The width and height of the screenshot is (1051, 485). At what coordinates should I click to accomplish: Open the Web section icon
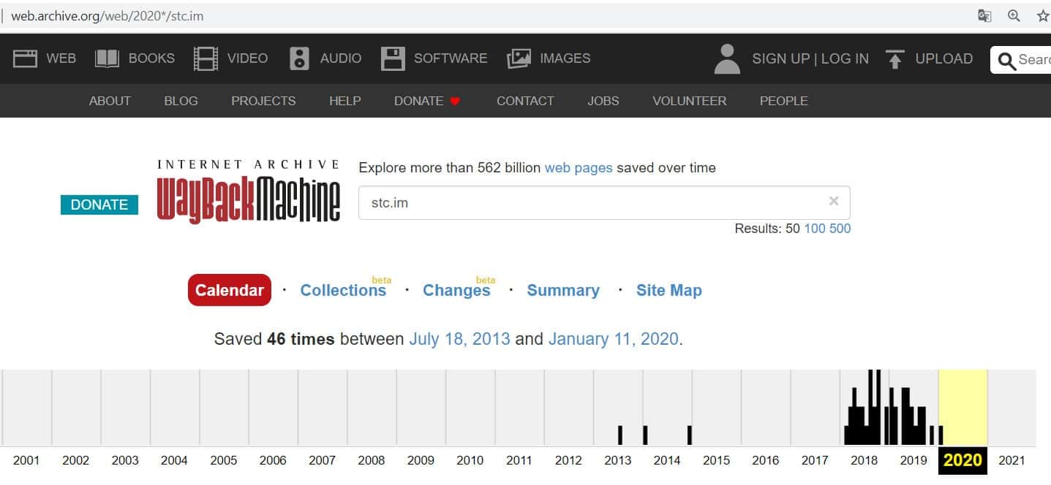pos(26,58)
